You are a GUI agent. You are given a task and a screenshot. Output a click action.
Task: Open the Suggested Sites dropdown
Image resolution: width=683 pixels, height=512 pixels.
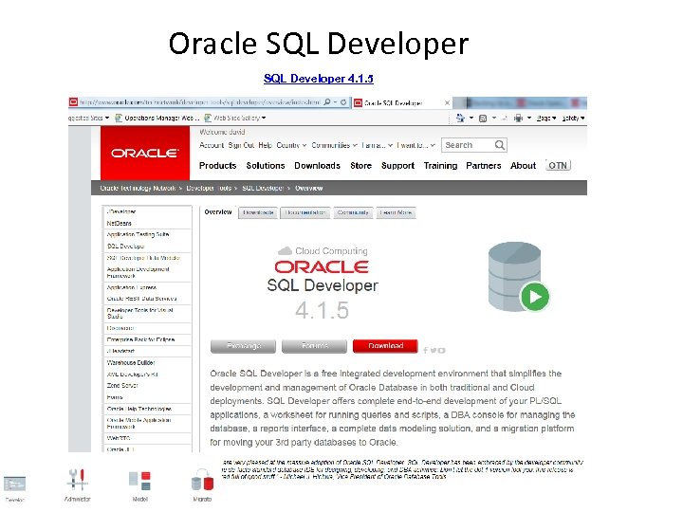click(89, 118)
